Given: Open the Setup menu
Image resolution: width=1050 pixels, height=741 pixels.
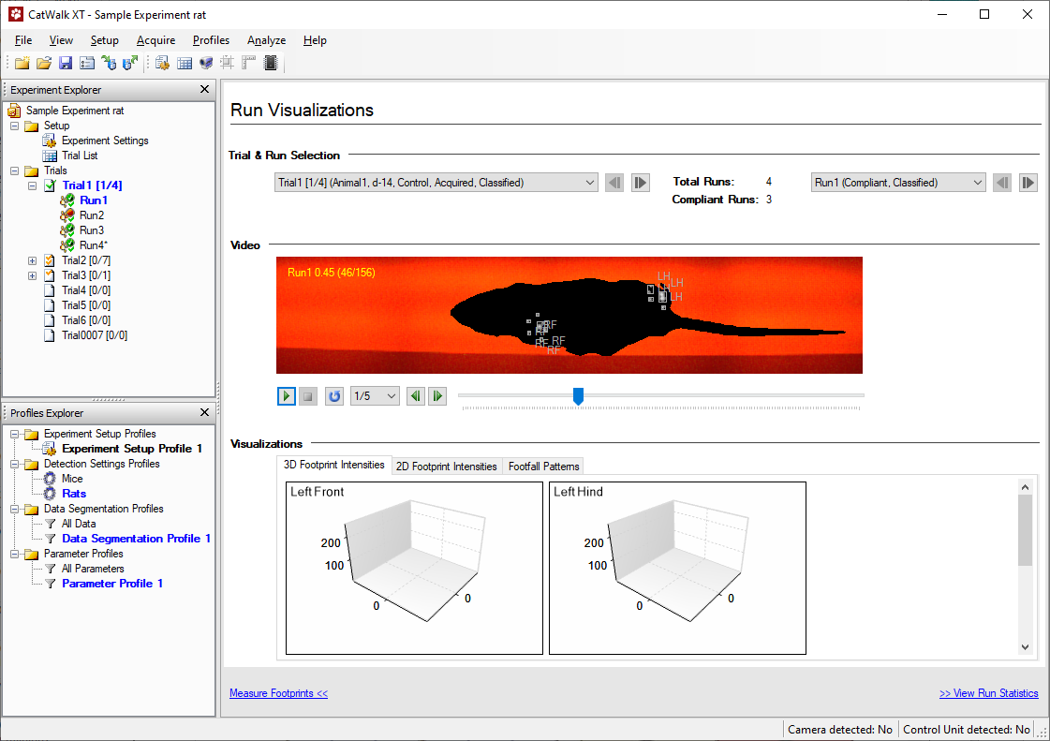Looking at the screenshot, I should point(105,40).
